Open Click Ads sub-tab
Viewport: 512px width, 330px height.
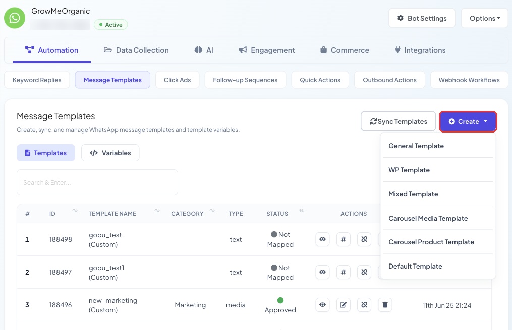tap(177, 80)
